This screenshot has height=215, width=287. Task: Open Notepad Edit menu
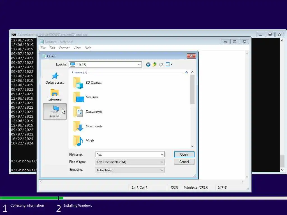coord(52,48)
